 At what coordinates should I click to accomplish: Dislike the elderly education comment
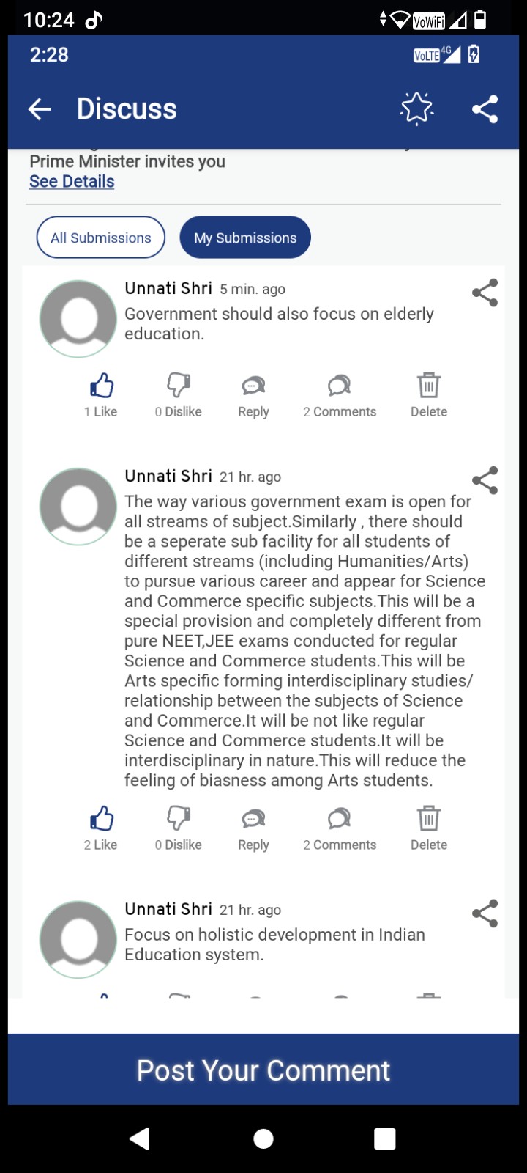pyautogui.click(x=179, y=395)
